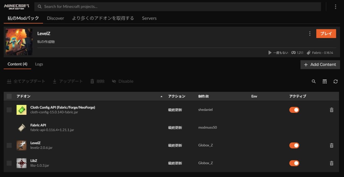Viewport: 344px width, 177px height.
Task: Click the Fabric API mod icon
Action: coord(21,128)
